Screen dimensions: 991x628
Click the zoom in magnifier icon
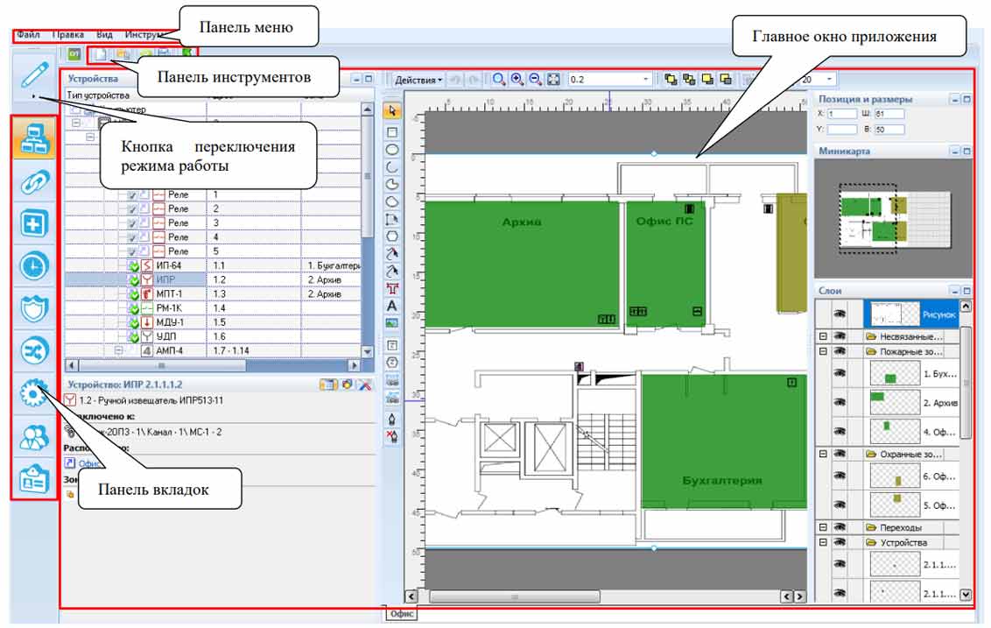[517, 79]
